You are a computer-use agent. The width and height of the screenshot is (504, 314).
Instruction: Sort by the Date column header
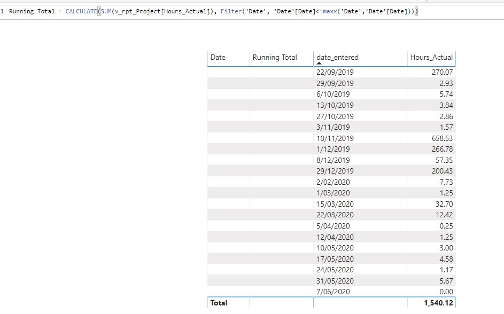click(x=218, y=58)
